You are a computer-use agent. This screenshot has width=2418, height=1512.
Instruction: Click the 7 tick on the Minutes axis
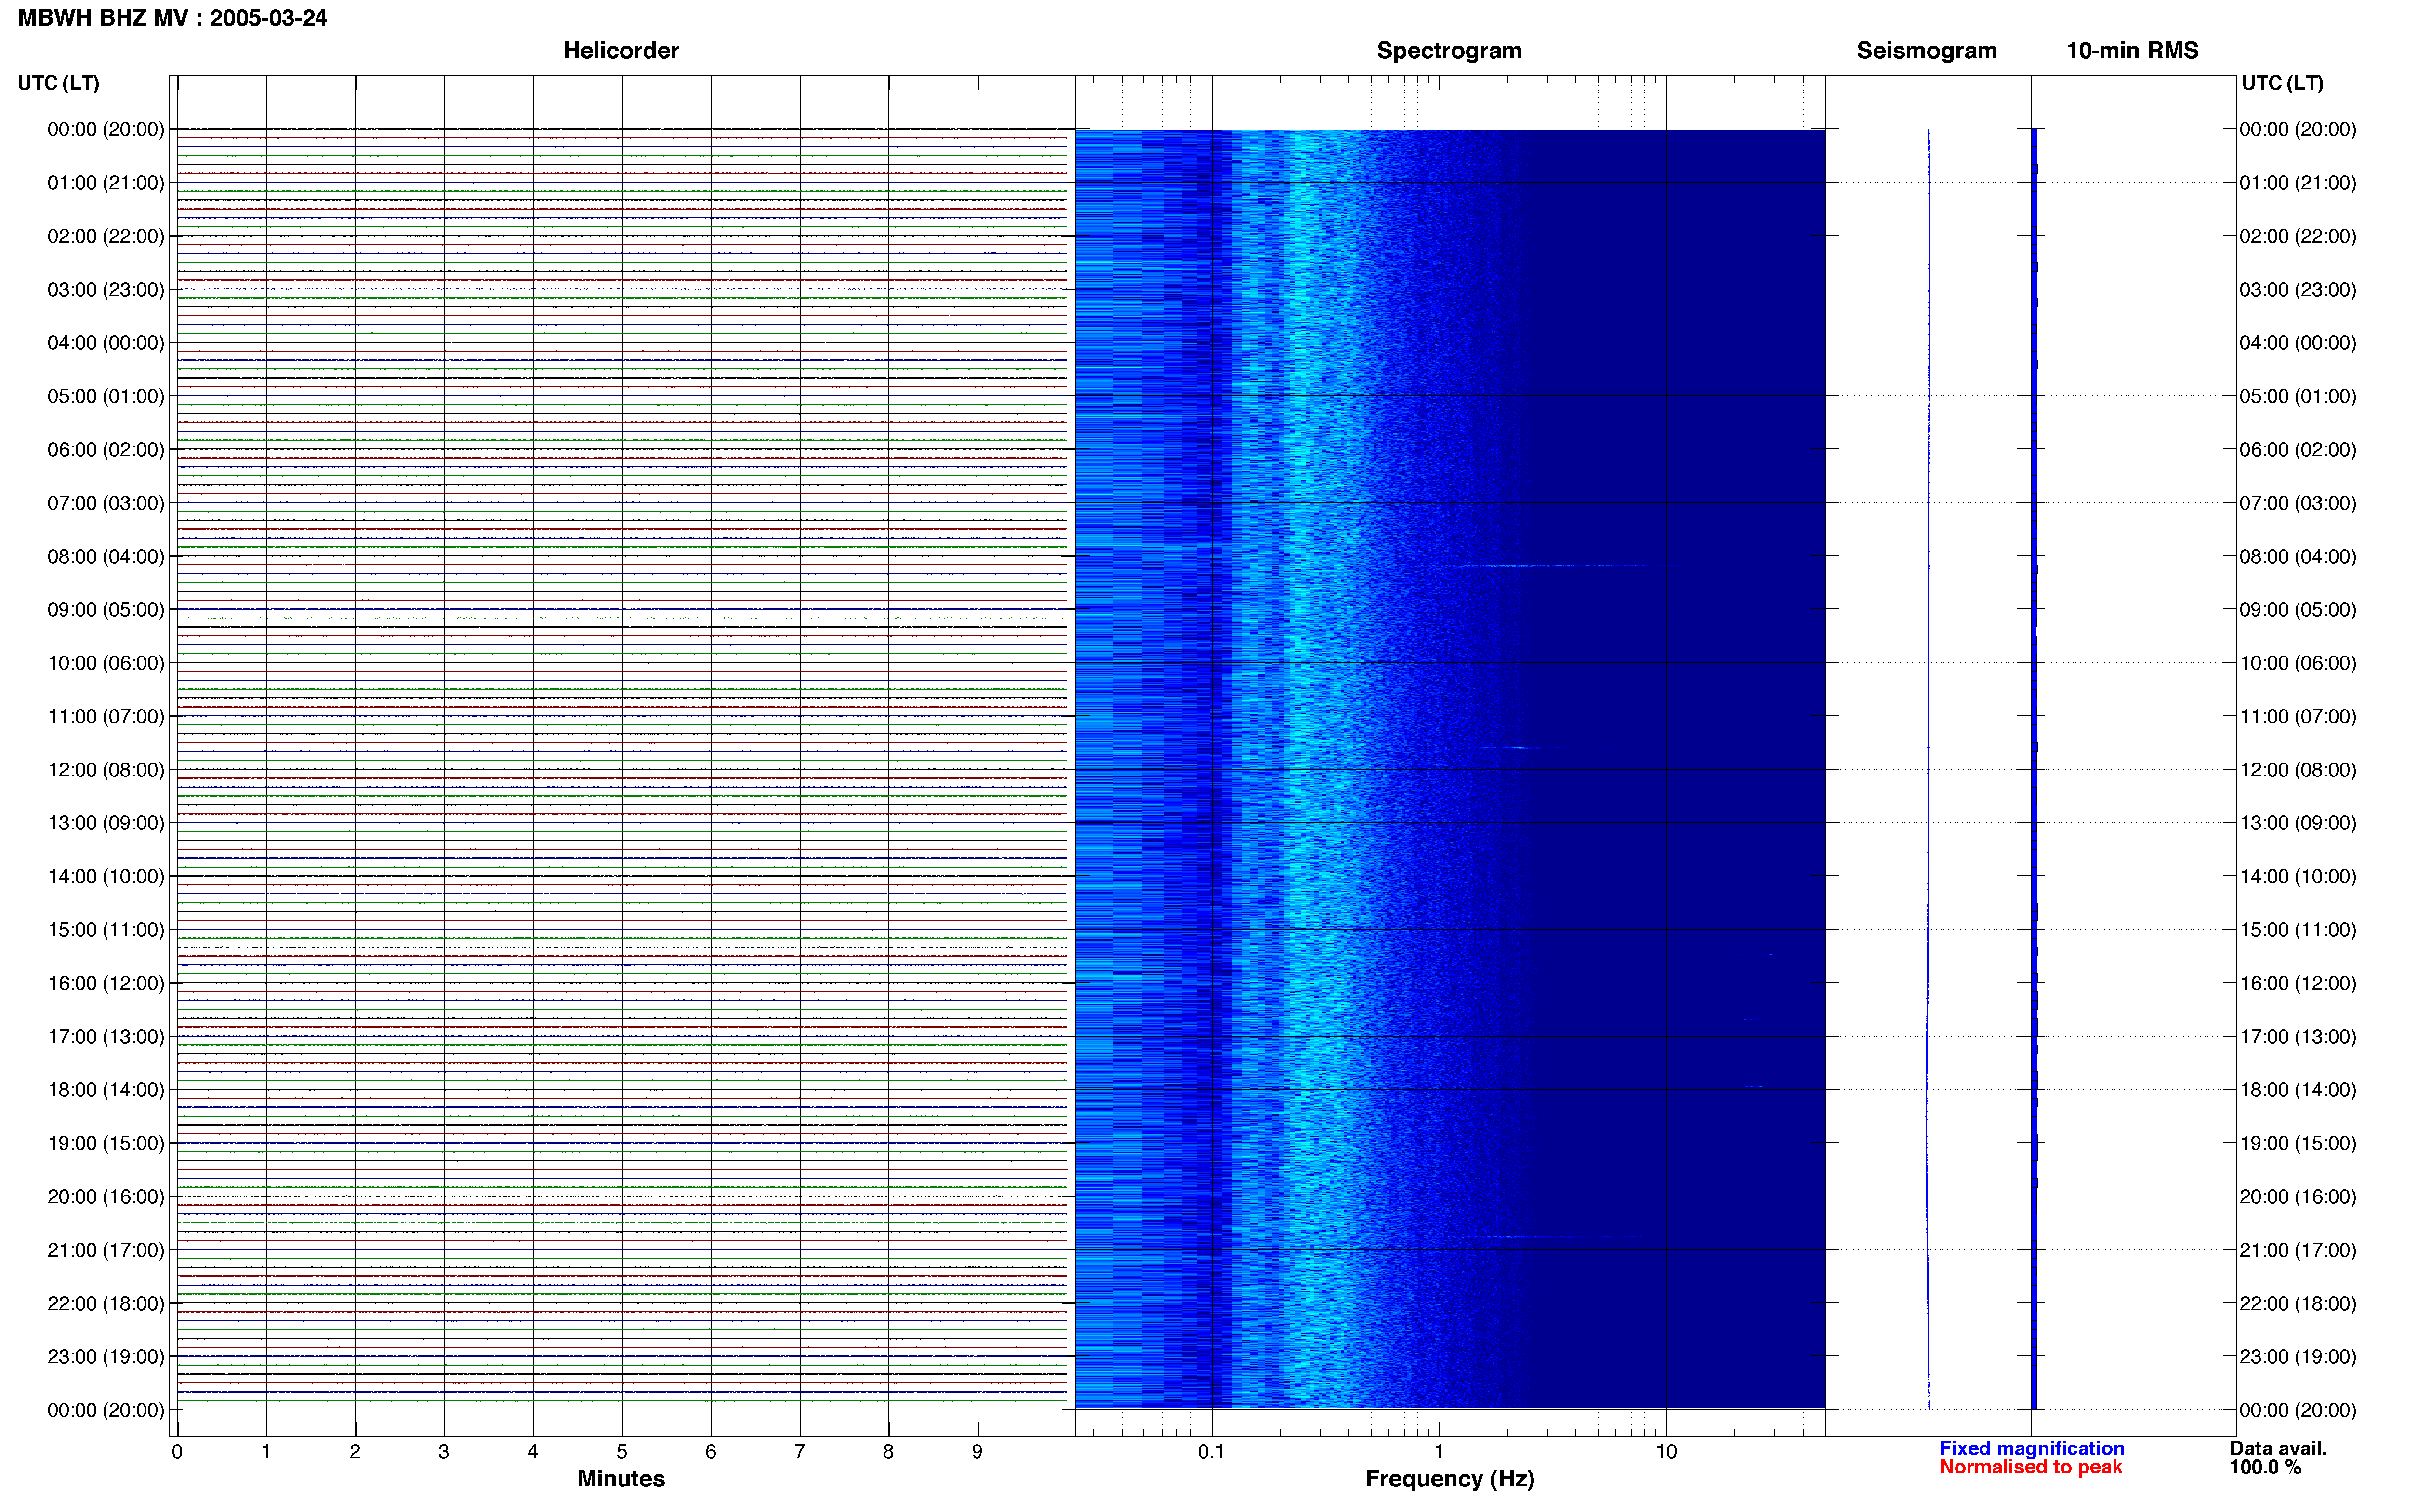[x=800, y=1451]
